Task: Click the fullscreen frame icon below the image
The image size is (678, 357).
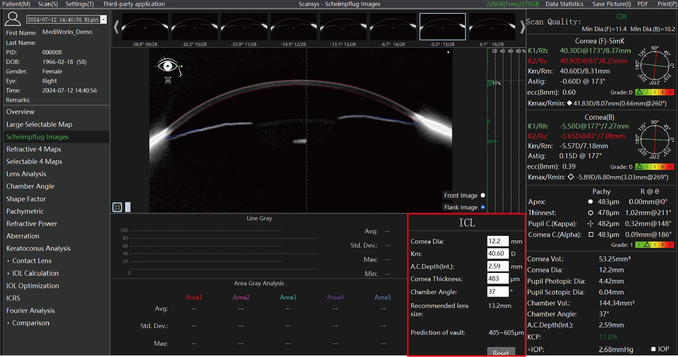Action: click(117, 207)
